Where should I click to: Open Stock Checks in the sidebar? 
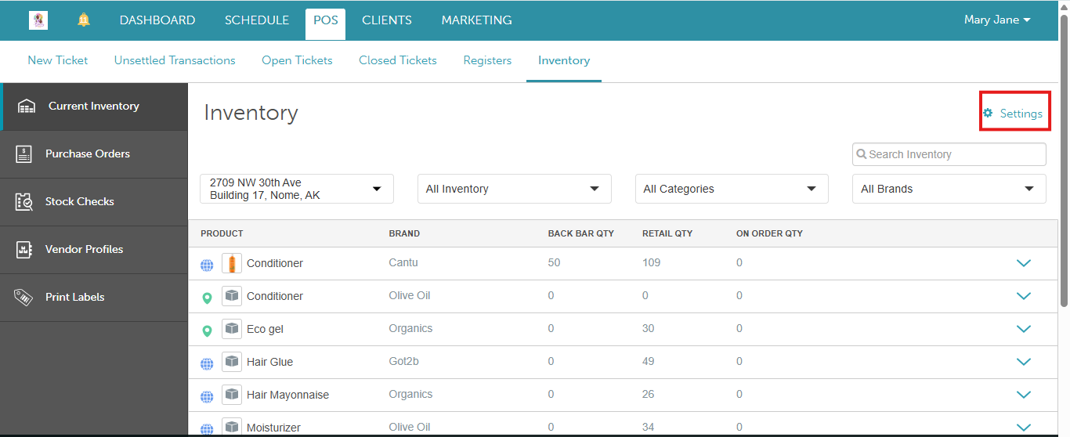[94, 202]
